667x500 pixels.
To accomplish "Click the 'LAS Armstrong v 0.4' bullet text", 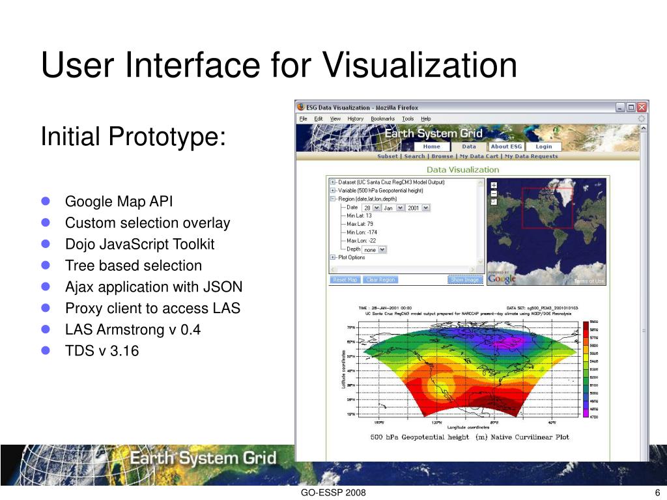I will (x=133, y=329).
